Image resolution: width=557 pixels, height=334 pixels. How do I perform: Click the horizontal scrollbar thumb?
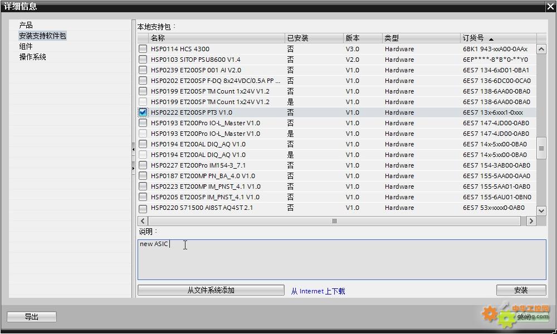point(334,221)
